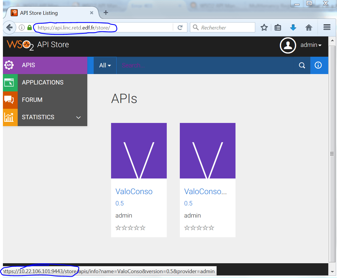Rate first ValoConso API five stars
The image size is (337, 278).
pos(143,228)
